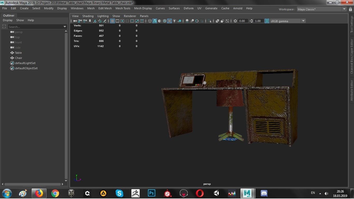Open the Outliner search options dropdown arrow

coord(65,27)
